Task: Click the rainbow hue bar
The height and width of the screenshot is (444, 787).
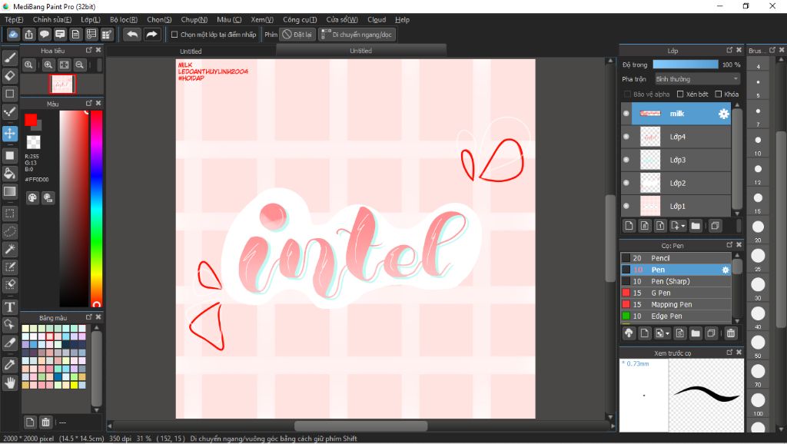Action: click(96, 208)
